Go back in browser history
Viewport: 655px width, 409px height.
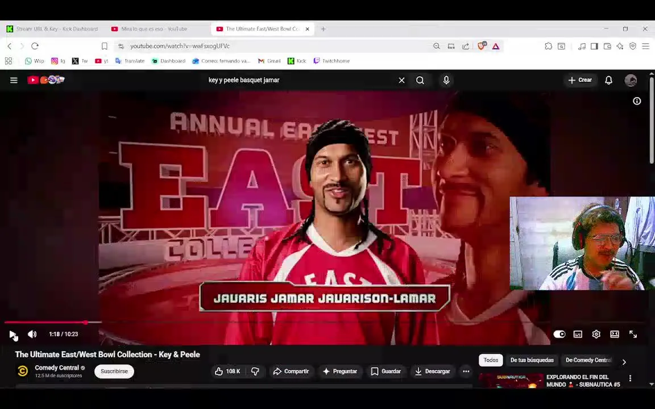[9, 46]
